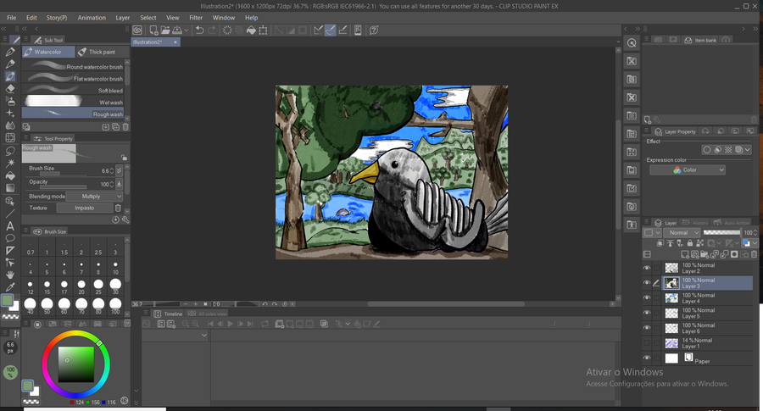763x411 pixels.
Task: Switch to Thick paint sub tool tab
Action: pos(103,52)
